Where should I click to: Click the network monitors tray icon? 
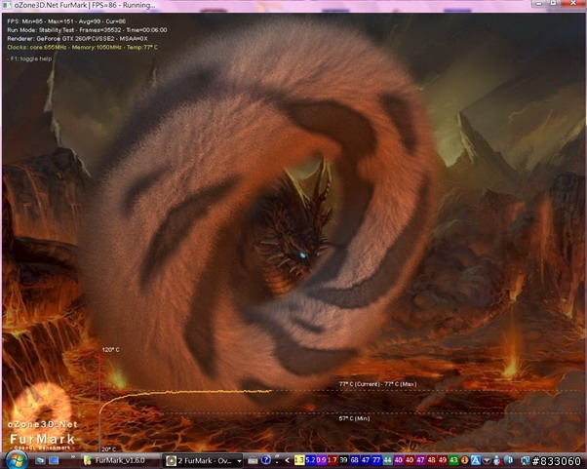(x=526, y=461)
